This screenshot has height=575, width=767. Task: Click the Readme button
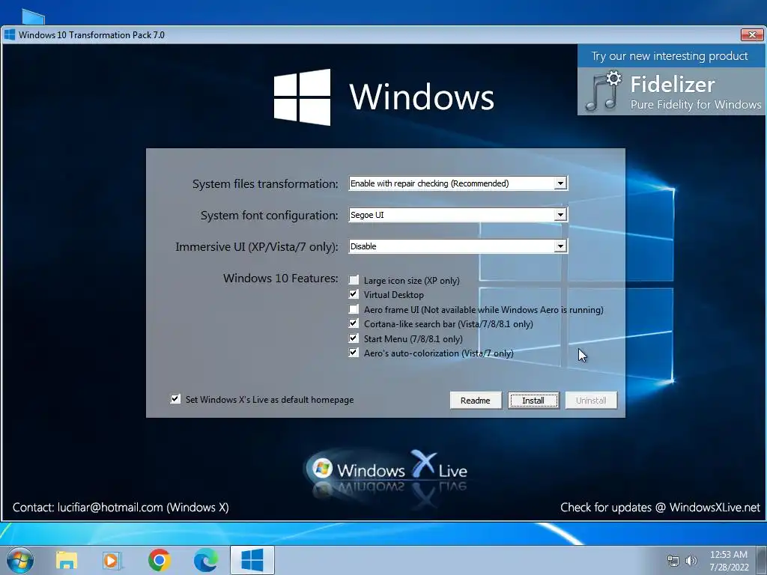point(476,401)
